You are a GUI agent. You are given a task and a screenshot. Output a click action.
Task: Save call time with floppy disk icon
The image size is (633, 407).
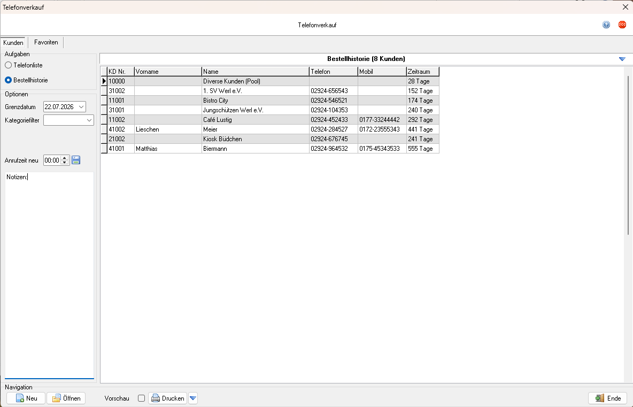76,160
